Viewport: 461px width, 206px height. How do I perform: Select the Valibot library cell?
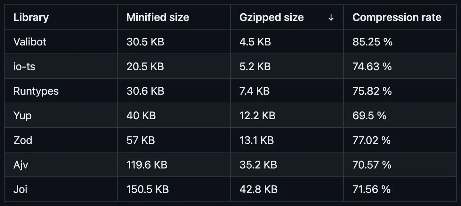(x=30, y=42)
